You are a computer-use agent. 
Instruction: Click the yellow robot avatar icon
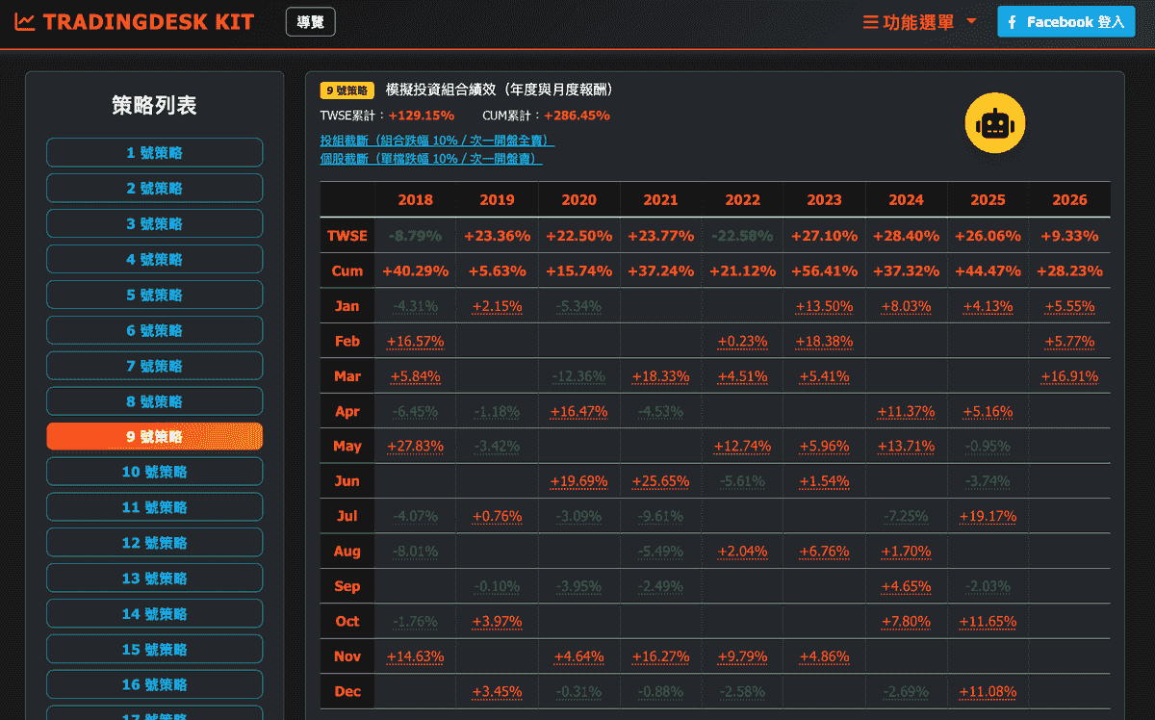995,124
